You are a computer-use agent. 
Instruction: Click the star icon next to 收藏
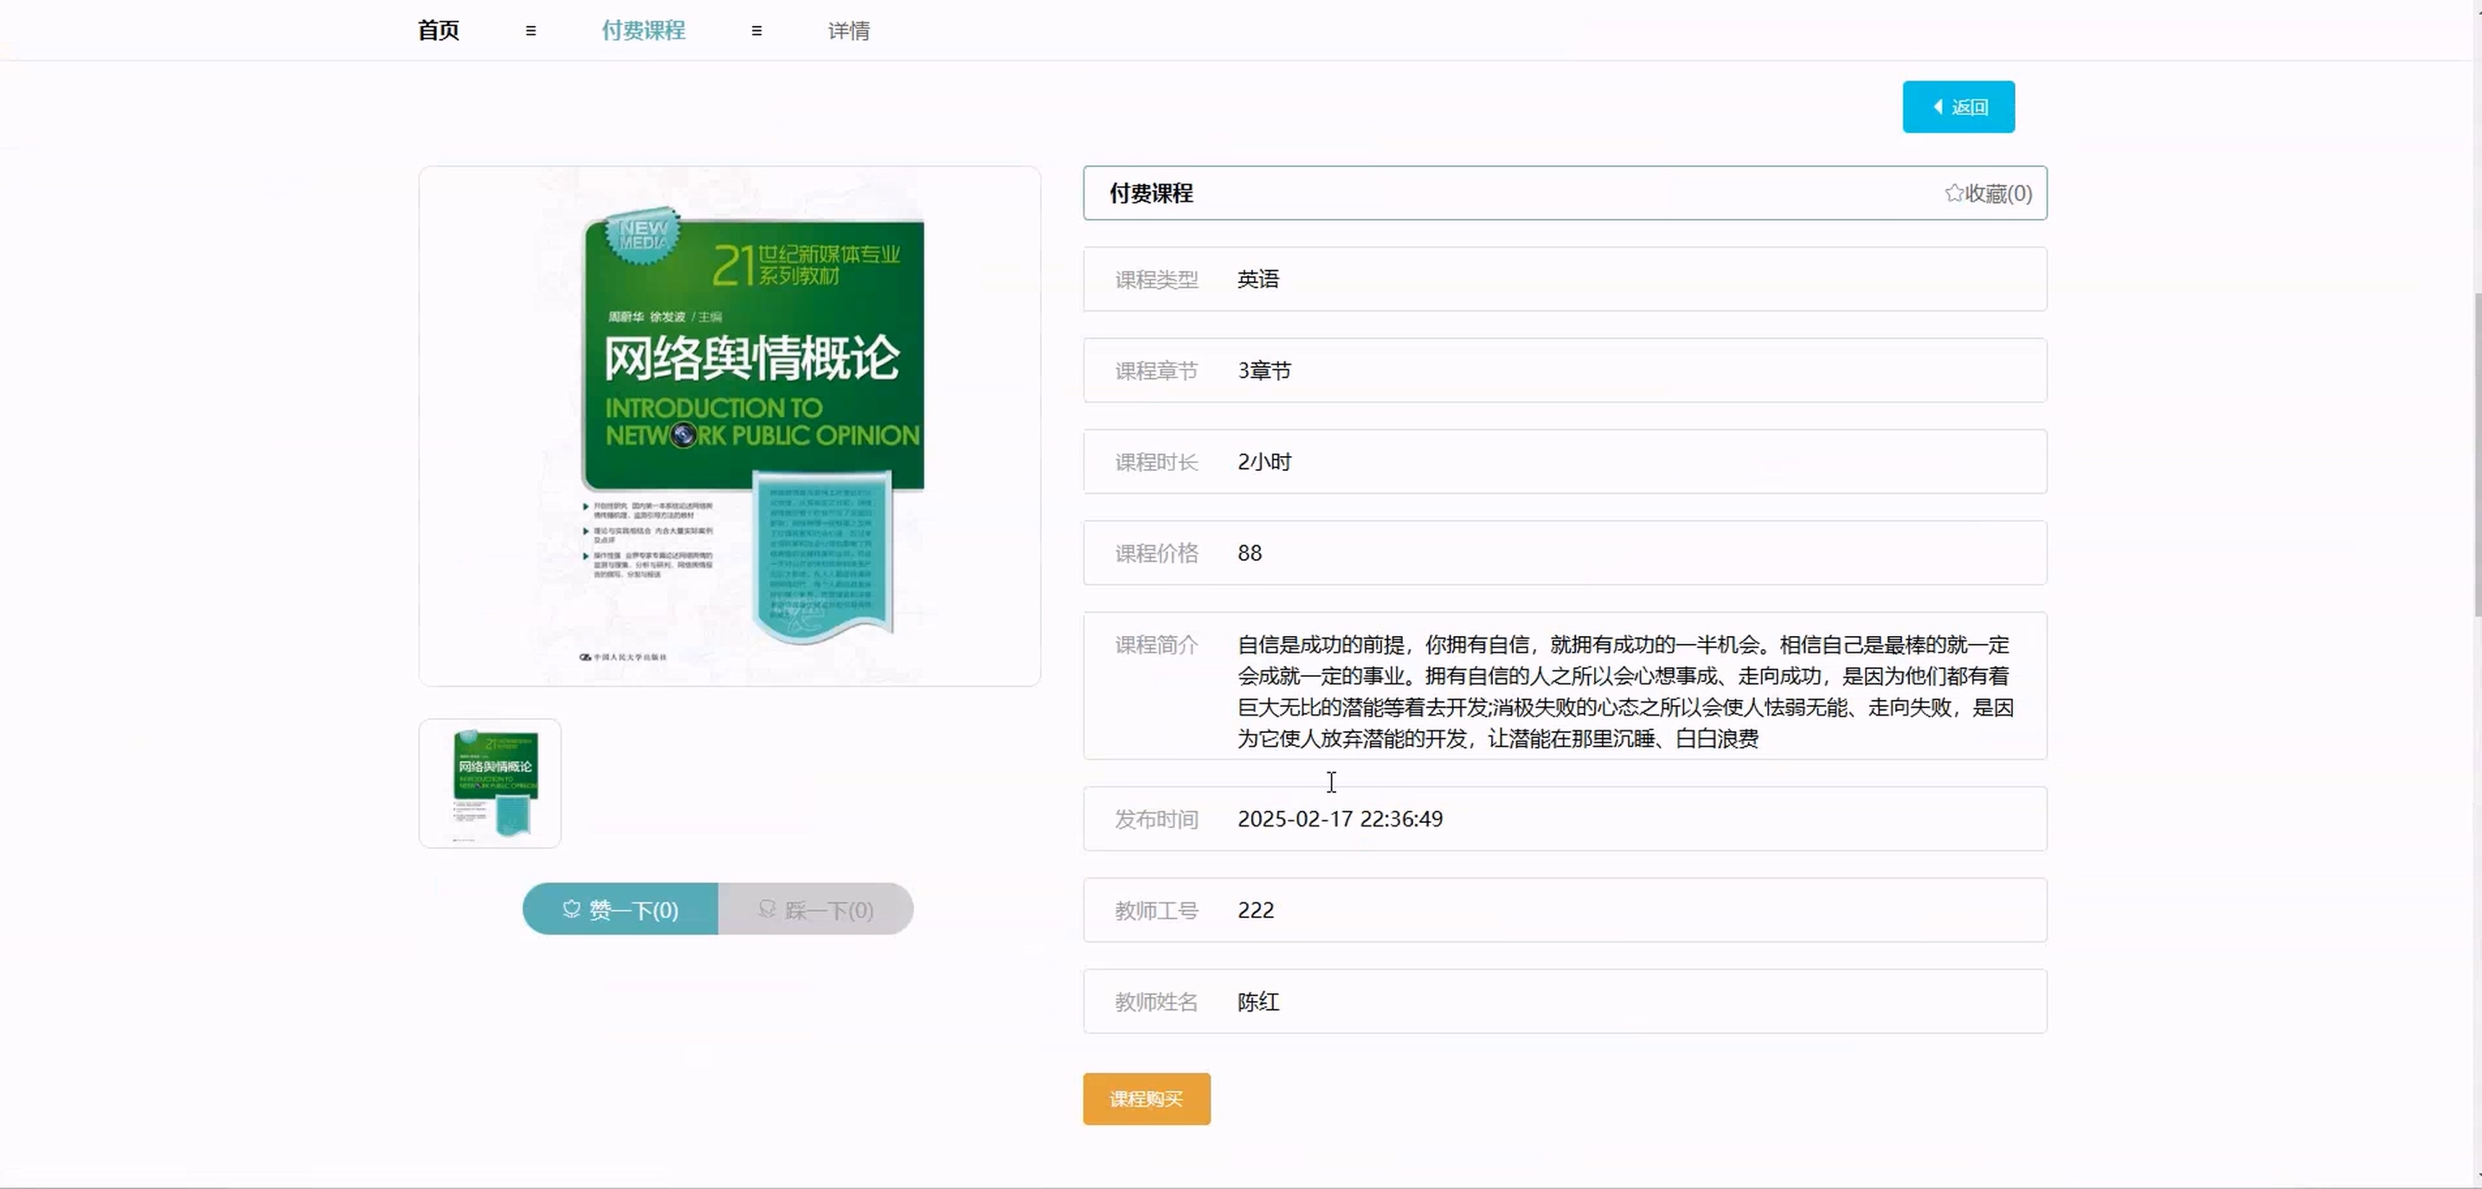click(1953, 194)
